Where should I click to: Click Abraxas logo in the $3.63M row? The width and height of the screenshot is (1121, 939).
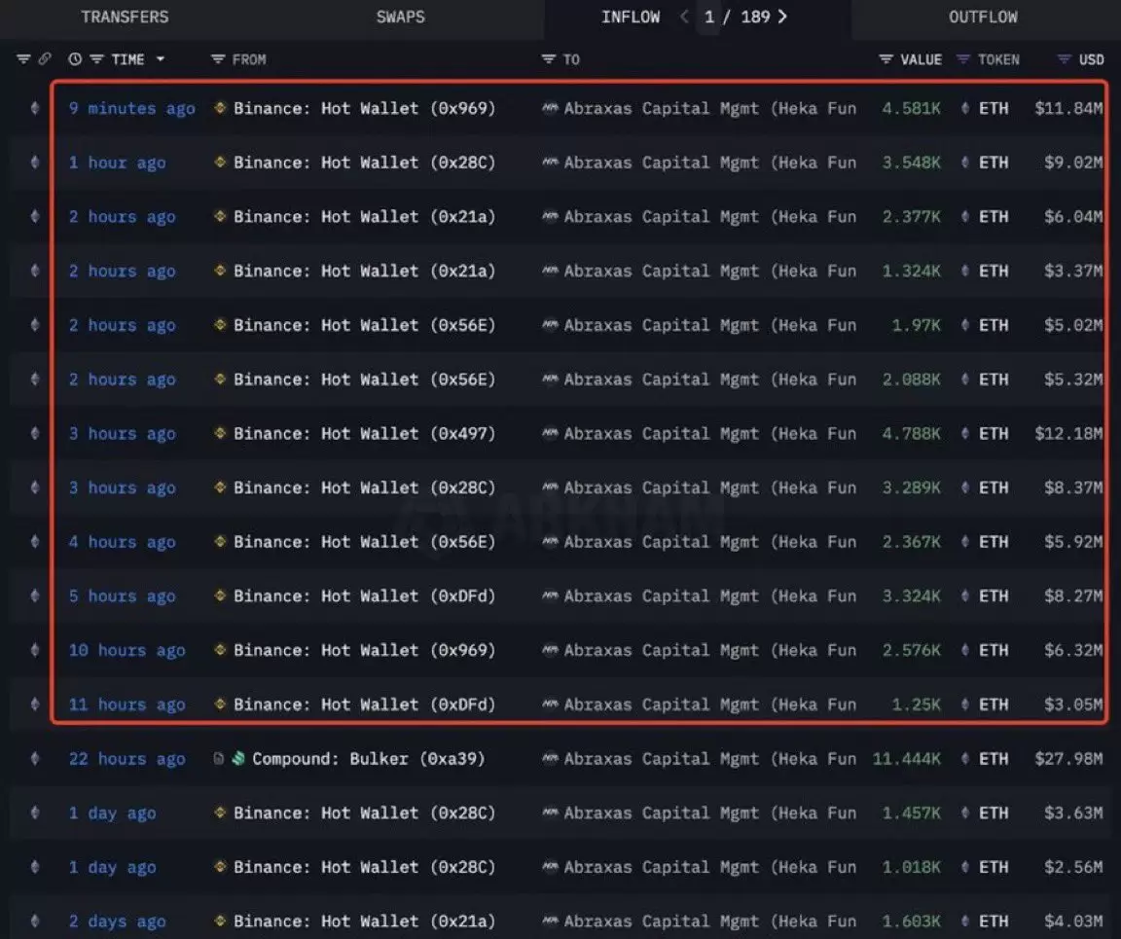click(550, 813)
